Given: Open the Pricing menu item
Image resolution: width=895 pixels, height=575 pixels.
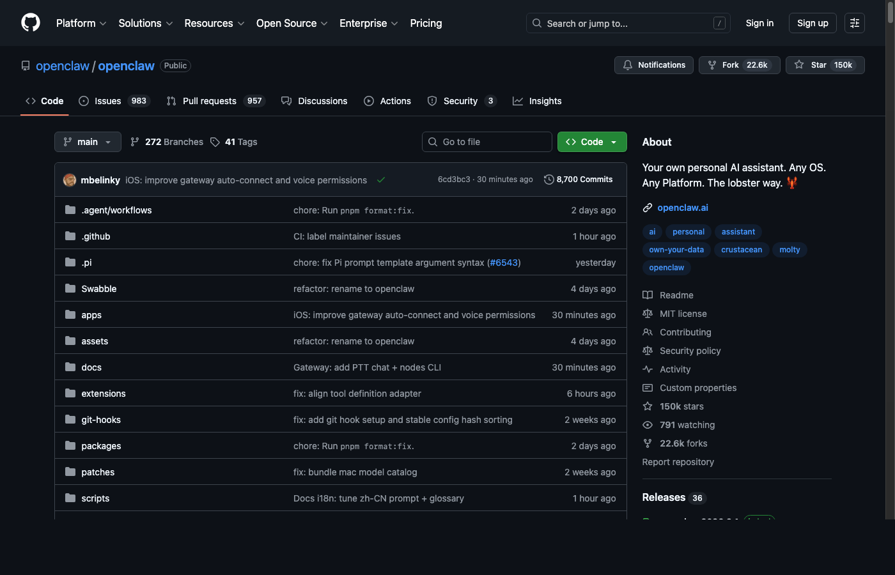Looking at the screenshot, I should point(426,23).
